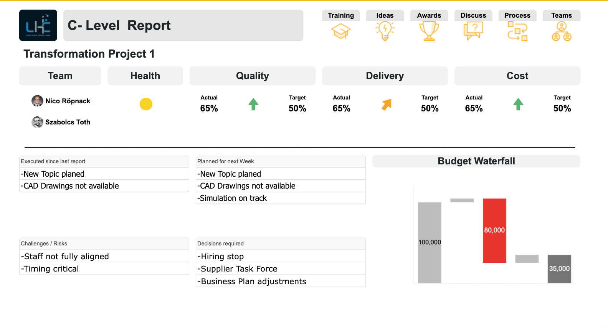Click the red 80,000 waterfall bar
Image resolution: width=608 pixels, height=328 pixels.
(x=494, y=230)
